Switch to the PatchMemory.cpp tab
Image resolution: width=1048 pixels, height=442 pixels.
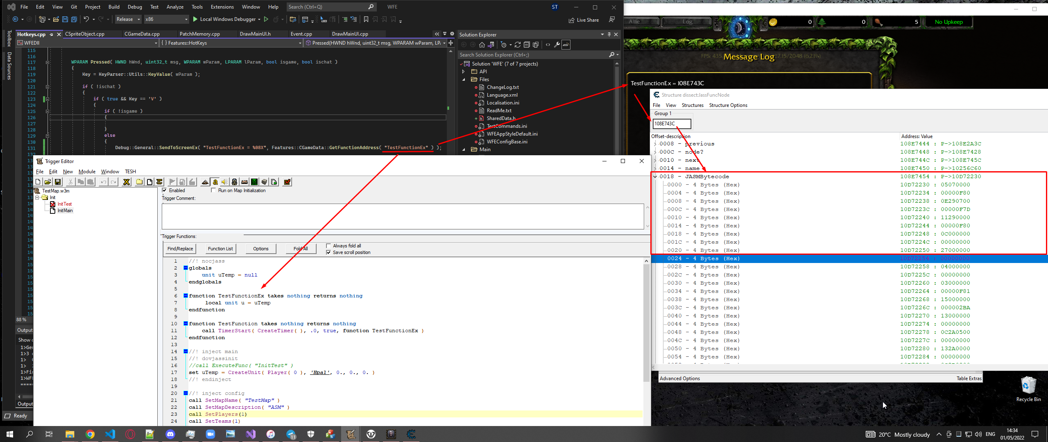(199, 34)
